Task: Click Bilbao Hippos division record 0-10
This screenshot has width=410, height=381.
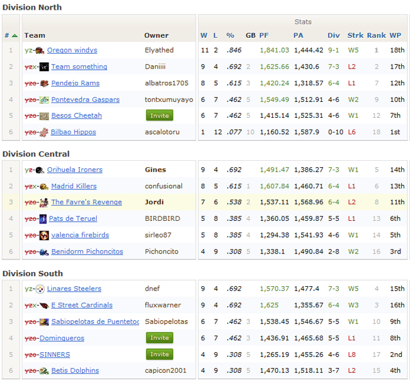Action: pos(336,132)
